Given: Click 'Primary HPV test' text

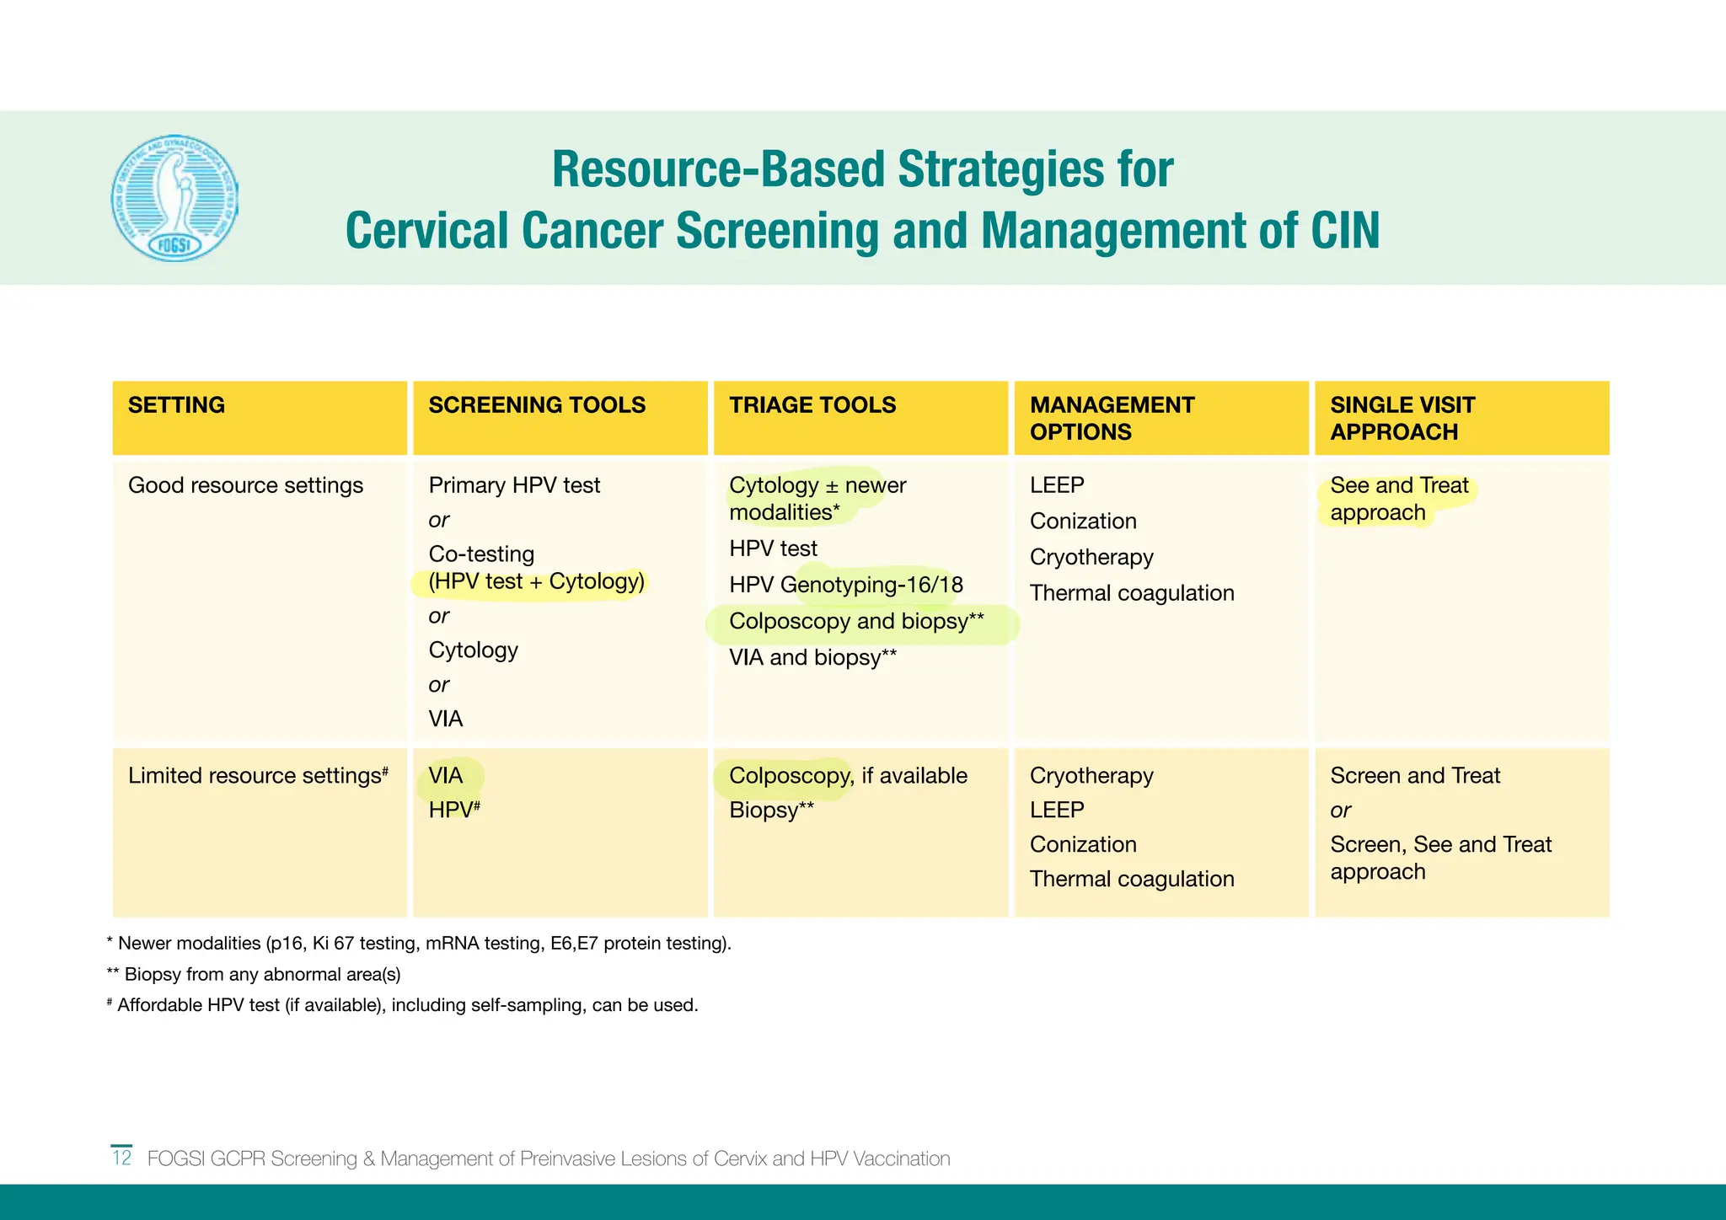Looking at the screenshot, I should pos(514,485).
